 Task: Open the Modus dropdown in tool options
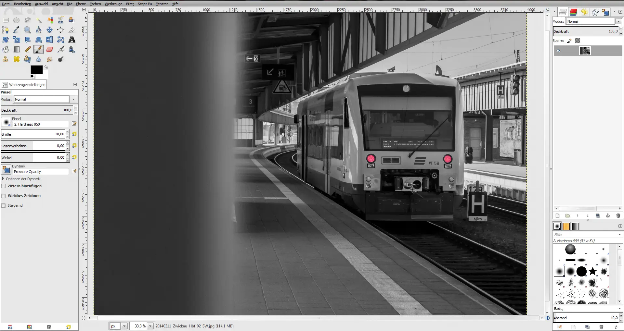pyautogui.click(x=73, y=99)
